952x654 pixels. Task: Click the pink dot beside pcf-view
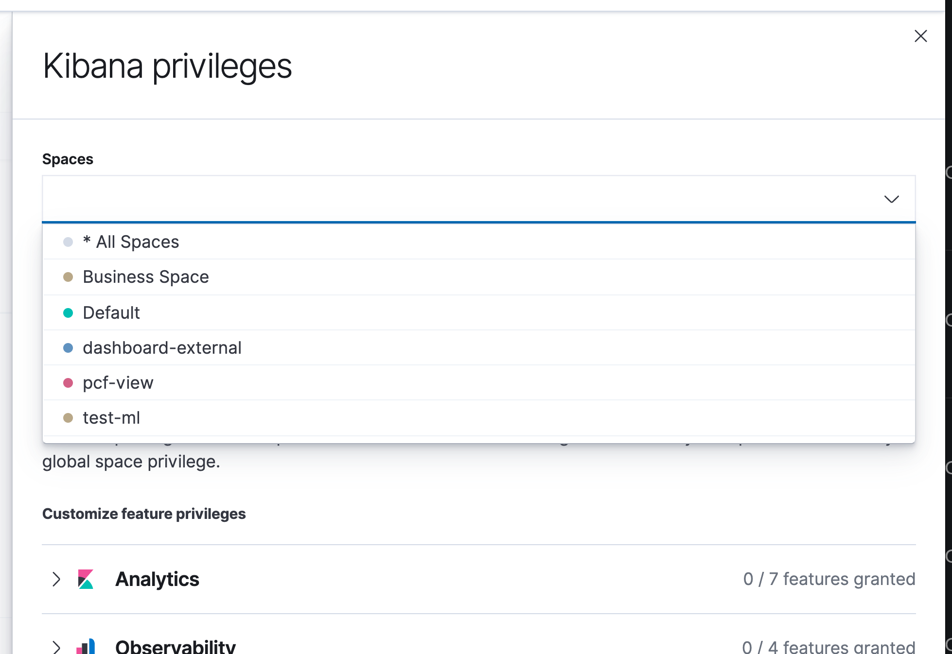click(68, 383)
